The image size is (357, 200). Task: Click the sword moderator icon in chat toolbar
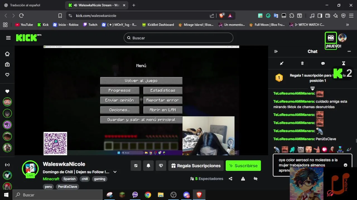pyautogui.click(x=282, y=63)
